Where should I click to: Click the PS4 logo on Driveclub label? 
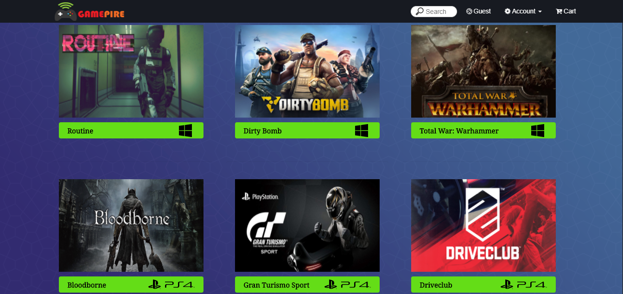click(x=524, y=284)
